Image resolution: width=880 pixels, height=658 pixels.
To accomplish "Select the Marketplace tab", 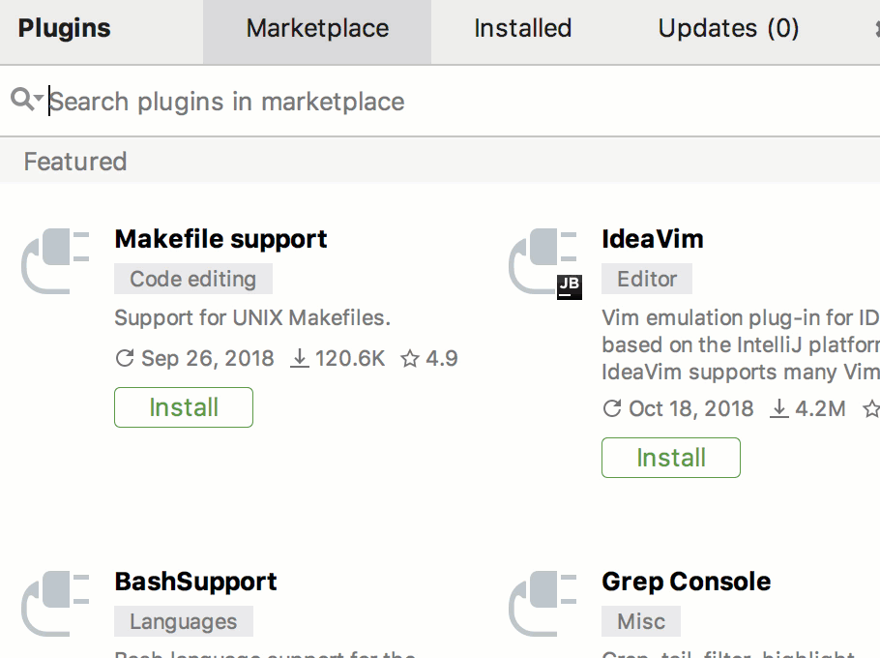I will click(316, 29).
